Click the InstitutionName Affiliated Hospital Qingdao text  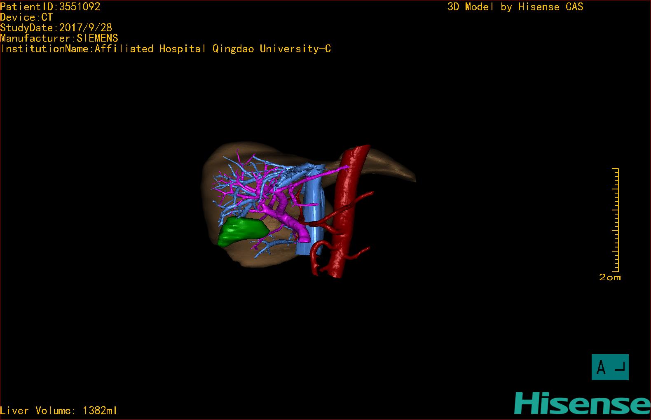tap(166, 49)
